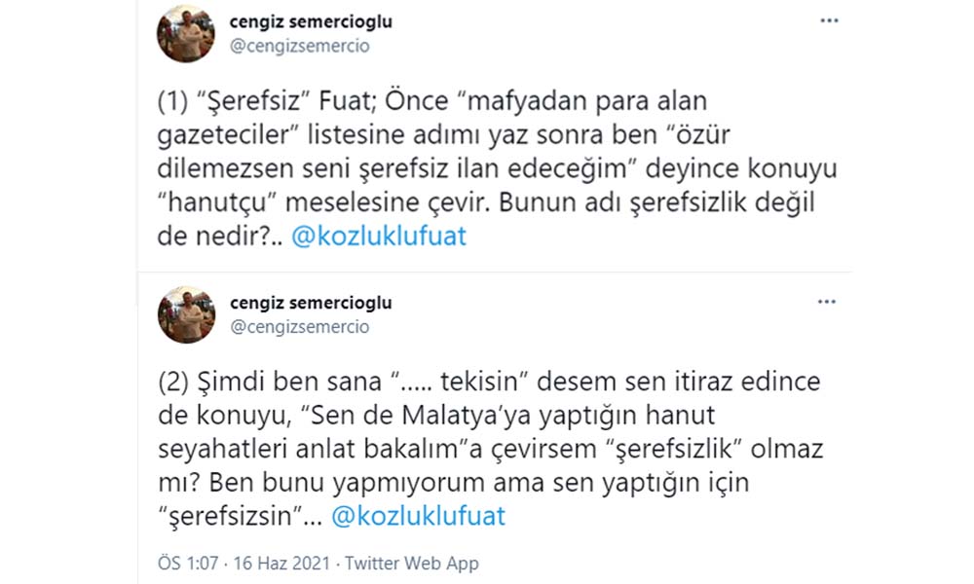Image resolution: width=974 pixels, height=584 pixels.
Task: Click @cengizsemercio handle in the first tweet
Action: click(x=300, y=46)
